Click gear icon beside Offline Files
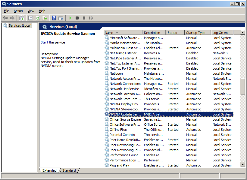This screenshot has height=180, width=247. 107,130
